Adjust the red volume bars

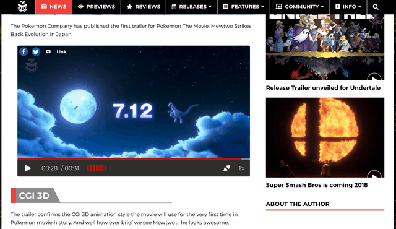pyautogui.click(x=97, y=168)
